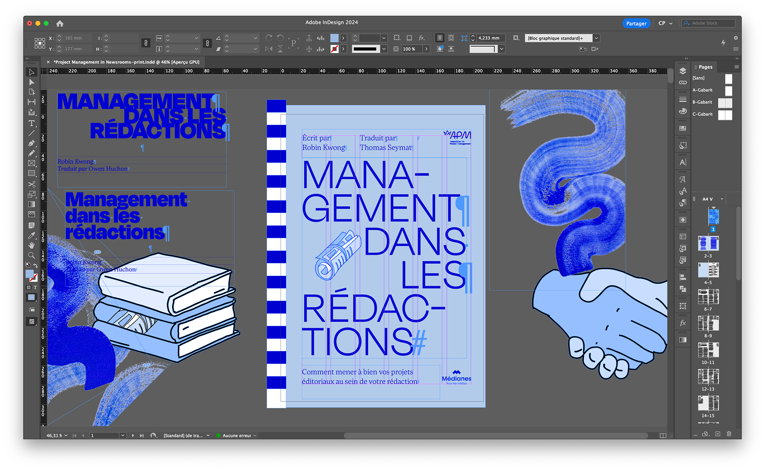
Task: Select the Pencil tool
Action: coord(31,153)
